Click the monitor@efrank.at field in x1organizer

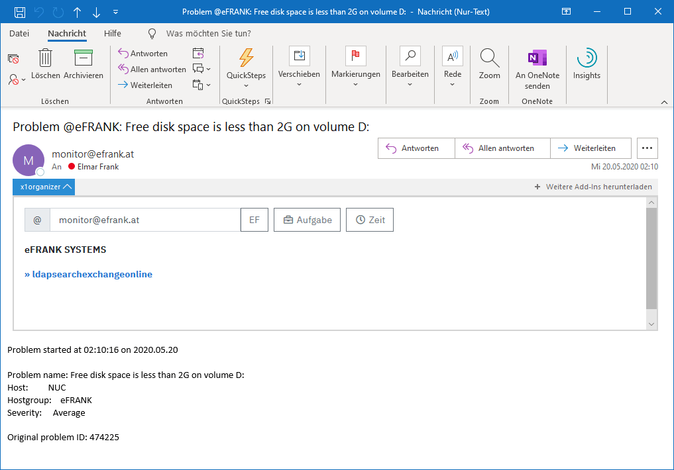pyautogui.click(x=145, y=220)
